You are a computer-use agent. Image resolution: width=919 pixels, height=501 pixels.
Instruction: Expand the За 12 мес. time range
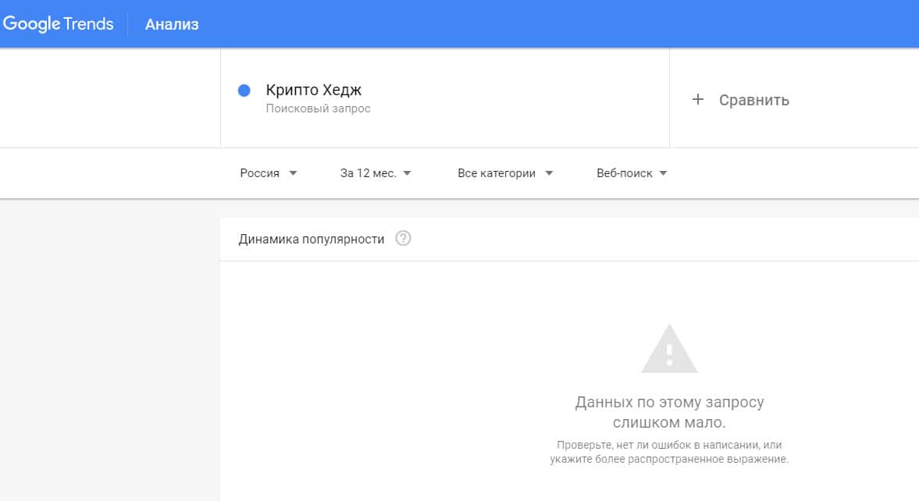click(x=369, y=173)
